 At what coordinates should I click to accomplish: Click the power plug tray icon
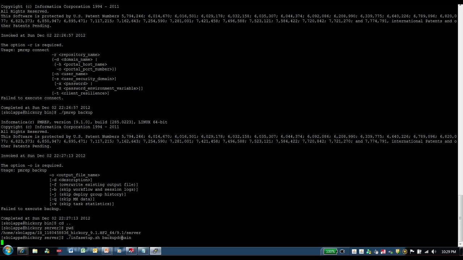(x=342, y=251)
